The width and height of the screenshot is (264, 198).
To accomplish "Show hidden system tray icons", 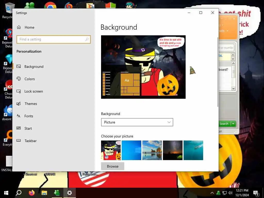I will coord(212,193).
